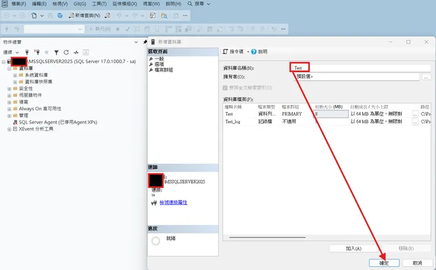Click the Filter icon in Object Explorer
Screen dimensions: 436x270
(x=57, y=52)
